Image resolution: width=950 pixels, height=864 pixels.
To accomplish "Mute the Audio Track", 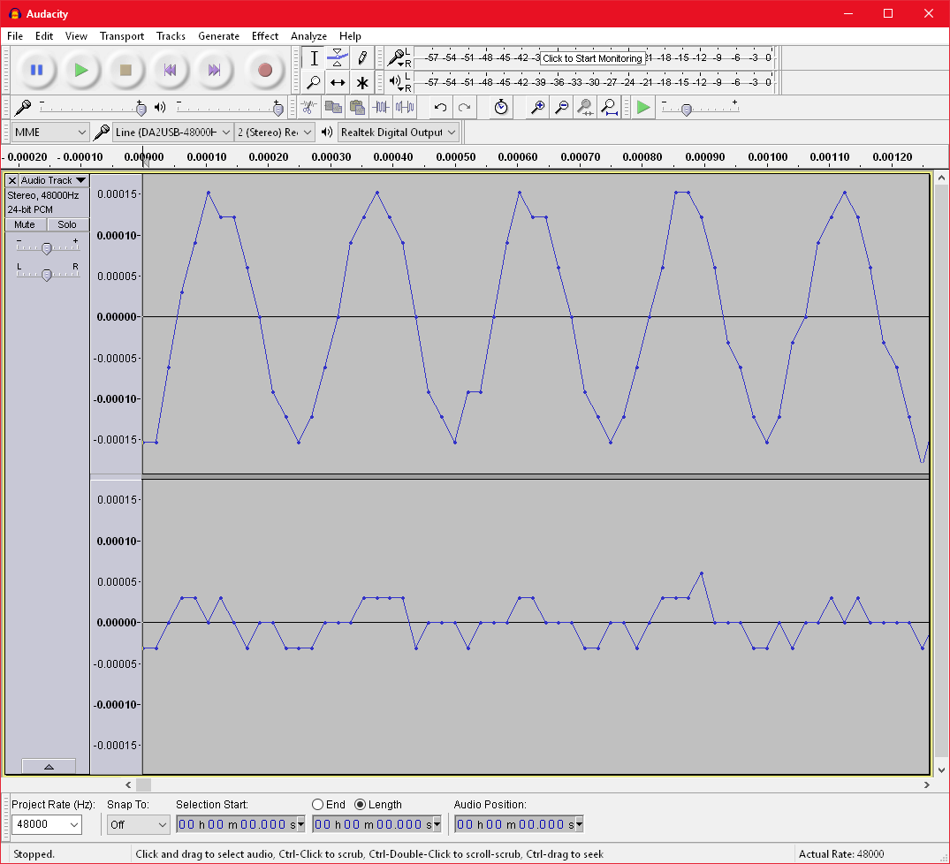I will [25, 224].
